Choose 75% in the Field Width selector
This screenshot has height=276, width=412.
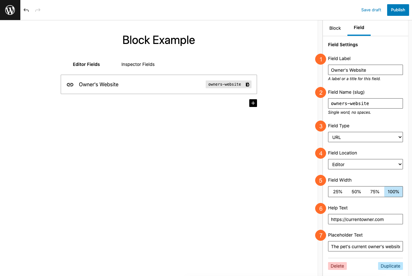tap(375, 191)
